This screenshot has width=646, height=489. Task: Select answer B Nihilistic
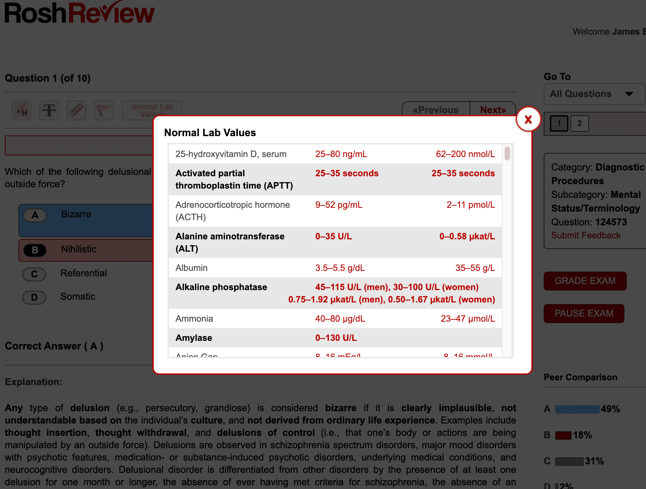(79, 249)
